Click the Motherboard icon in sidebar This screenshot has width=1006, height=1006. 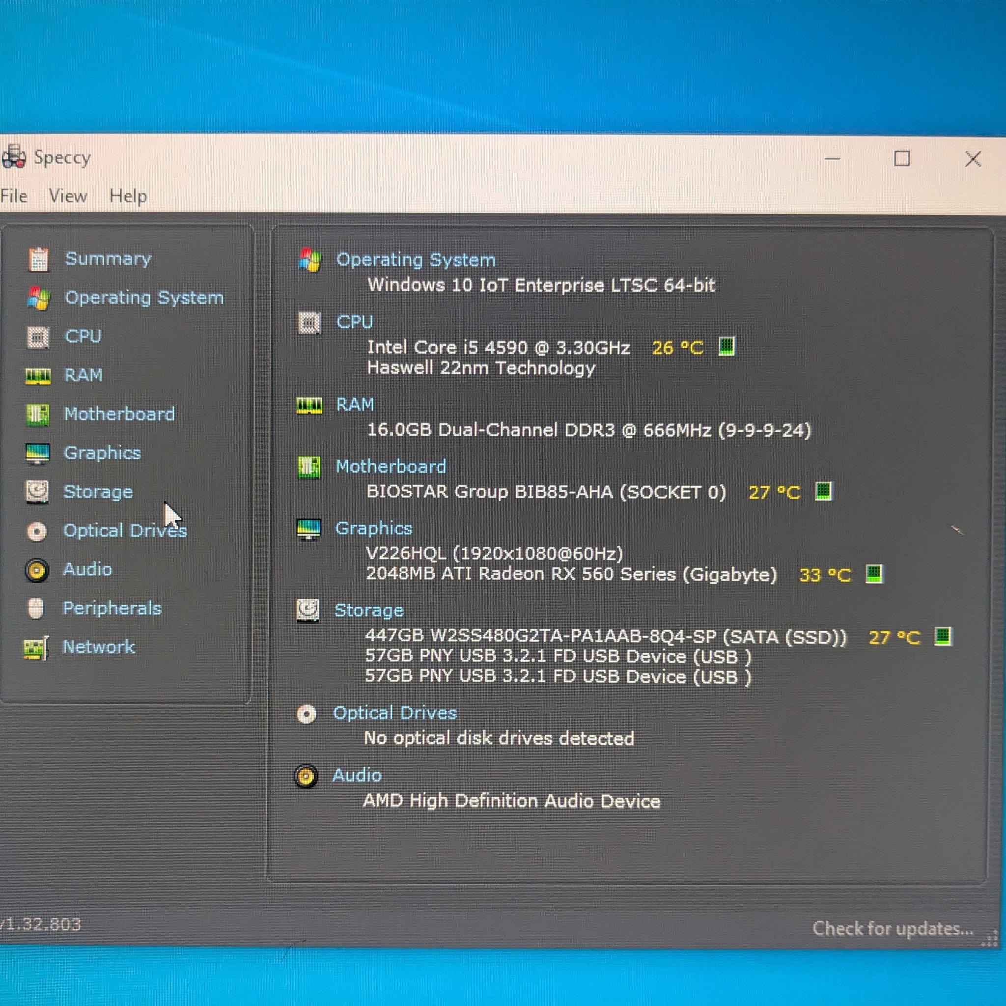pyautogui.click(x=37, y=415)
